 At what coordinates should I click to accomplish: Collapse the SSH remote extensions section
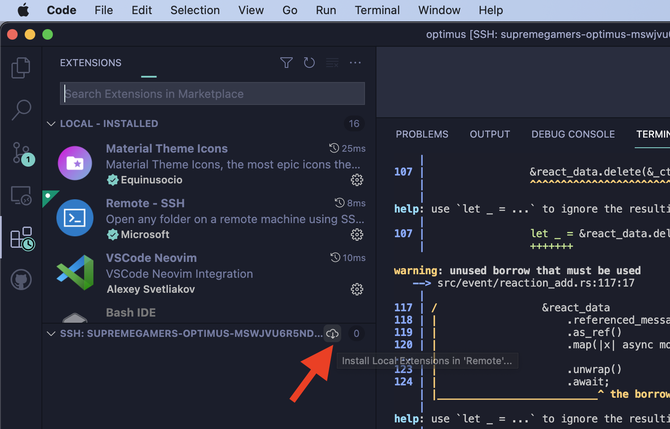[x=51, y=334]
